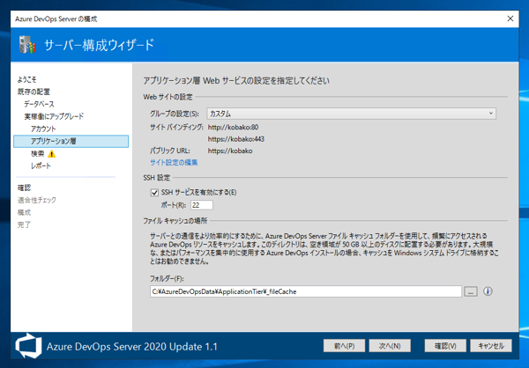The height and width of the screenshot is (368, 529).
Task: Select 実稼働にアップグレード step
Action: coord(54,116)
